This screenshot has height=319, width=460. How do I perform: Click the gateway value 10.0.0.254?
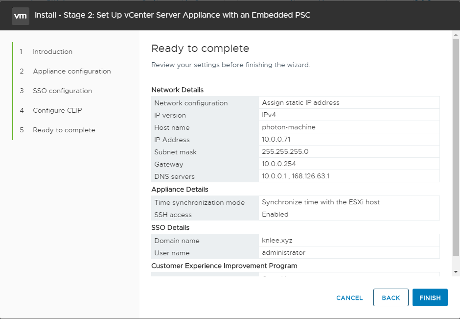pyautogui.click(x=279, y=164)
